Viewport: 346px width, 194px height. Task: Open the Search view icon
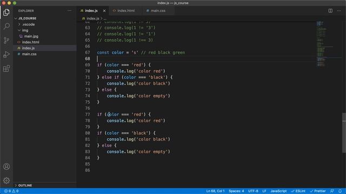(6, 26)
